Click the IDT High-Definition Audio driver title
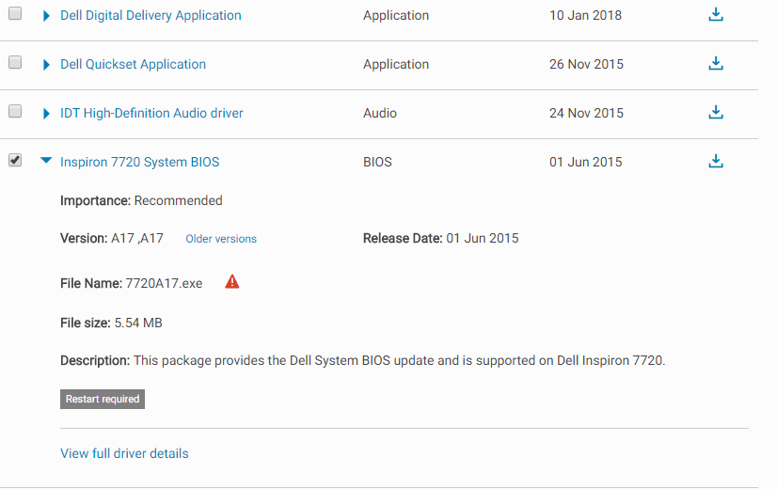 tap(151, 113)
